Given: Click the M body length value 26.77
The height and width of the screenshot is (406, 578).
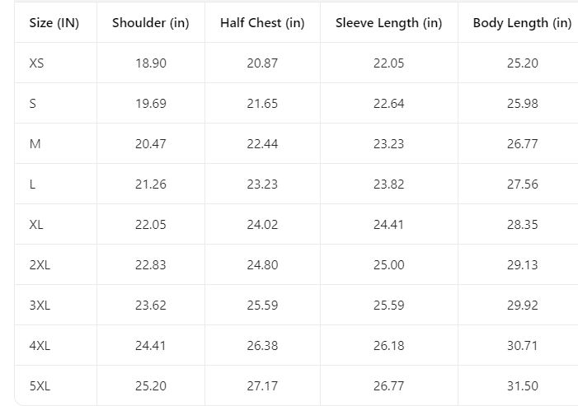Looking at the screenshot, I should (x=522, y=144).
